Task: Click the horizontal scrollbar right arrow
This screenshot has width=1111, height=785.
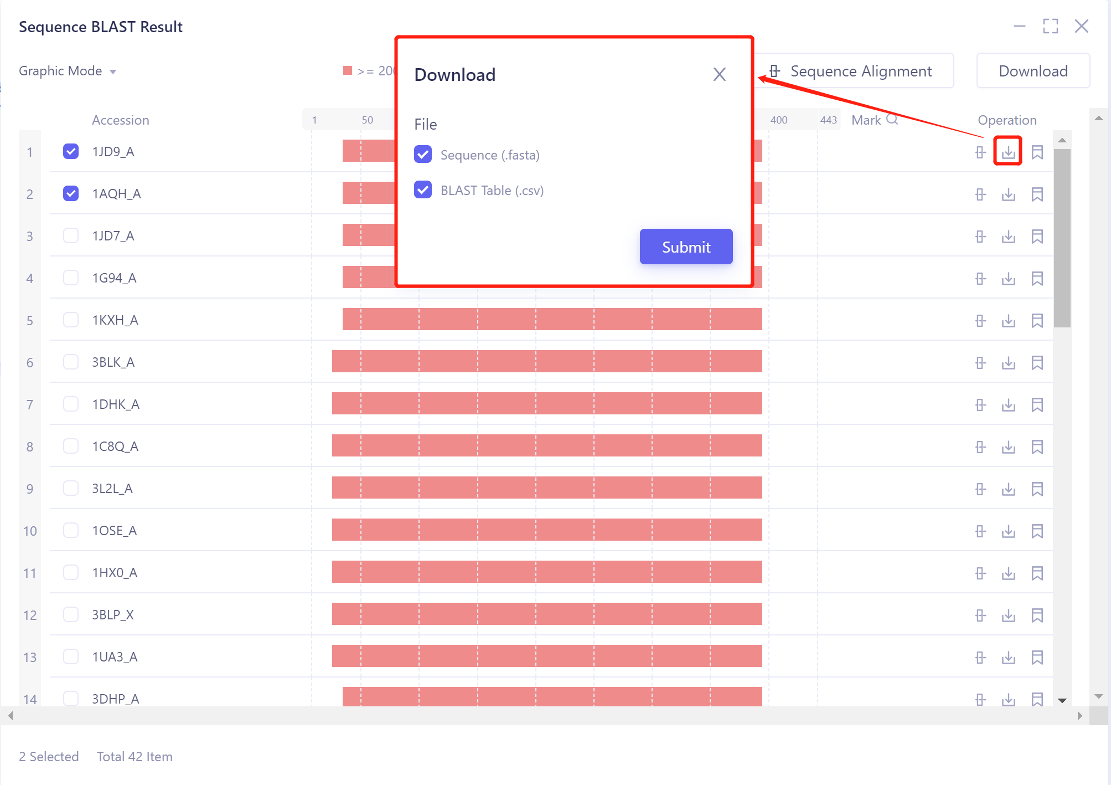Action: click(x=1079, y=716)
